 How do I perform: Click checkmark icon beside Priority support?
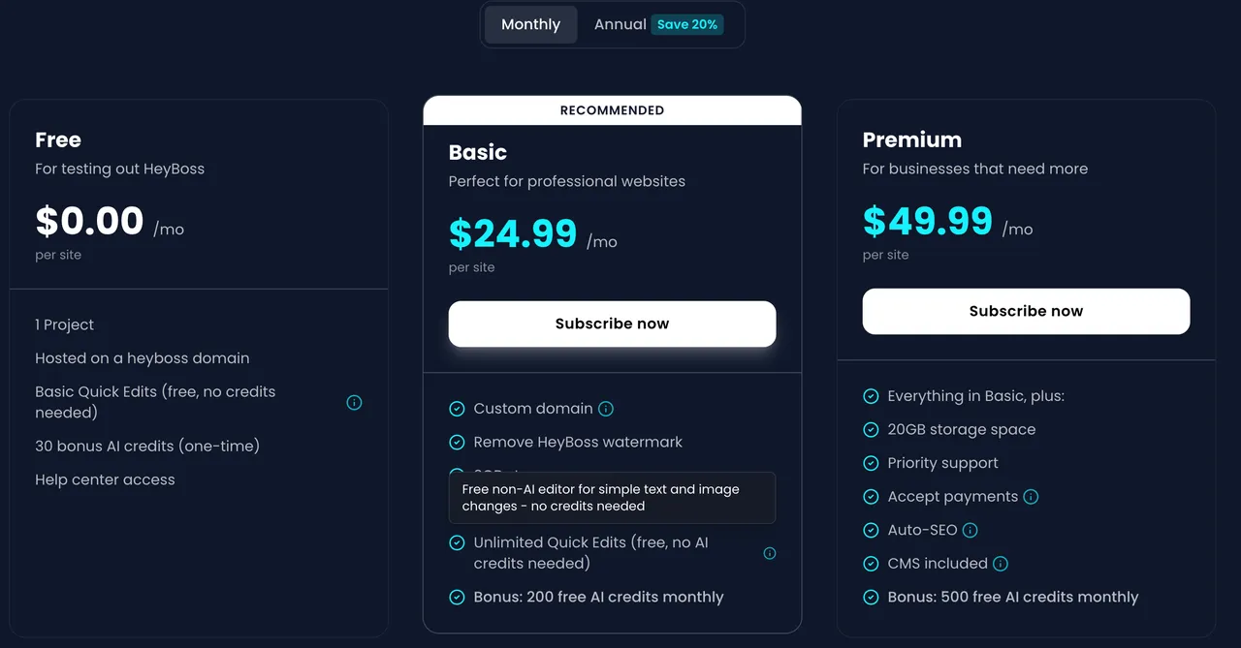coord(871,463)
